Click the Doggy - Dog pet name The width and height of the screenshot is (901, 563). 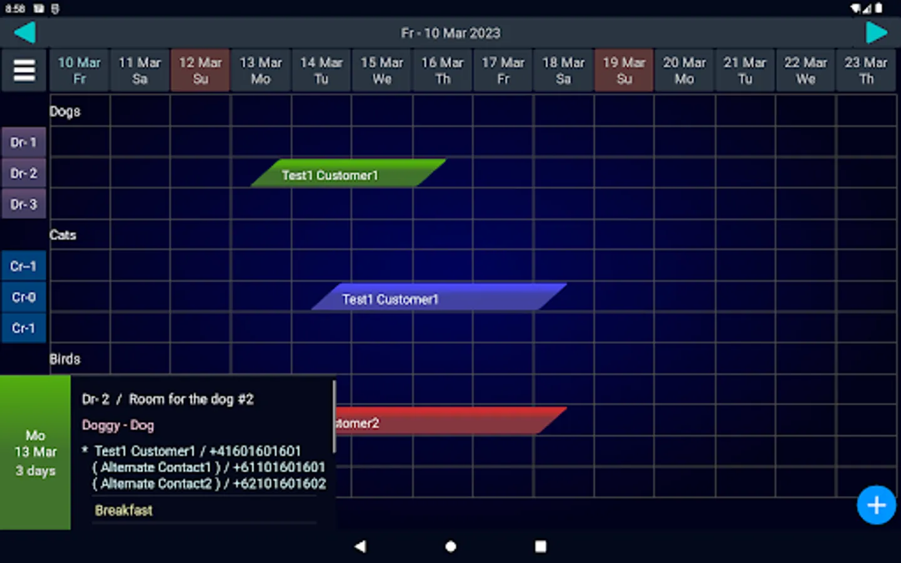coord(118,425)
